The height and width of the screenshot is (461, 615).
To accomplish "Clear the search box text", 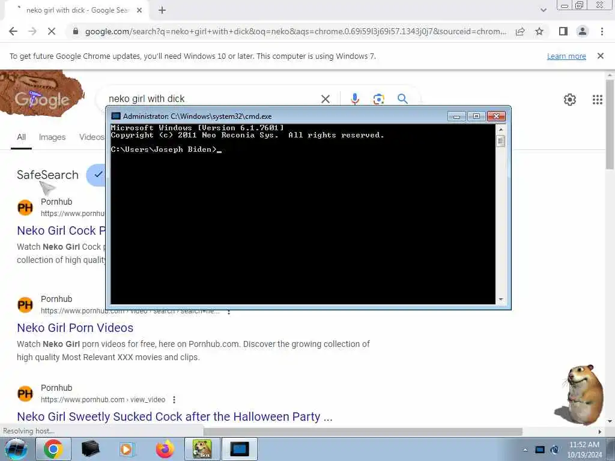I will pos(325,99).
